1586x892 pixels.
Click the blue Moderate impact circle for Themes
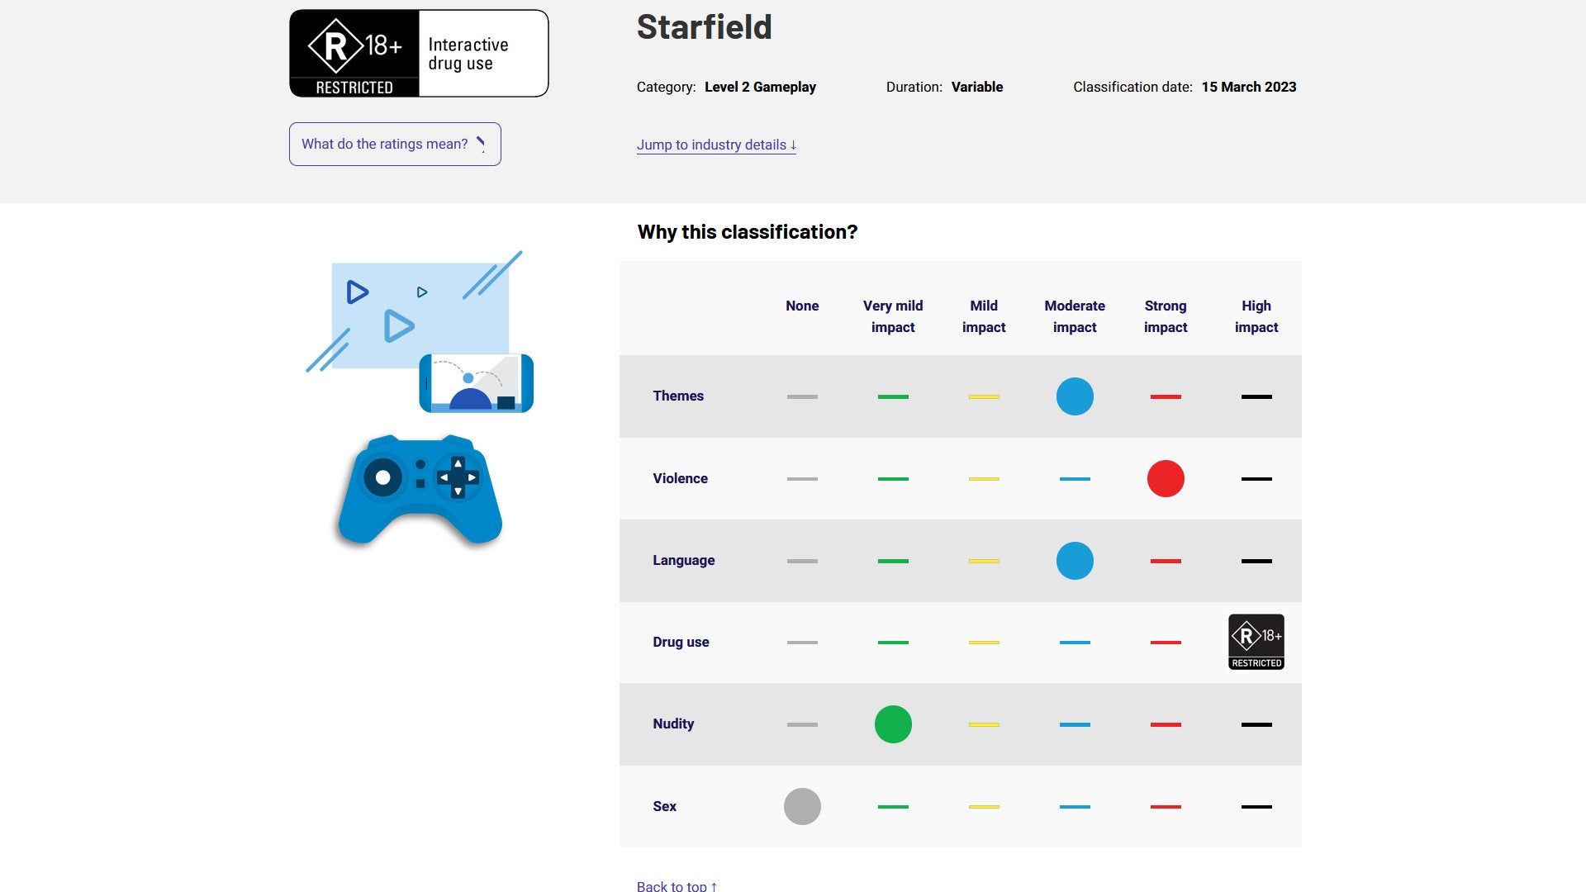pyautogui.click(x=1075, y=396)
